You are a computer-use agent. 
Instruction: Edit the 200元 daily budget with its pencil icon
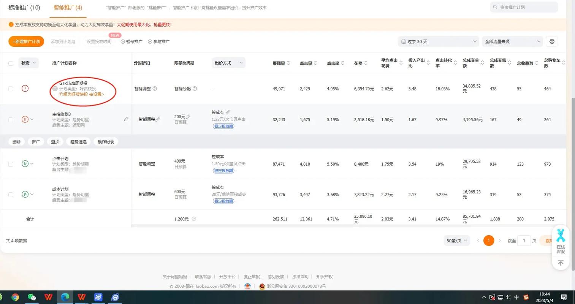click(188, 117)
